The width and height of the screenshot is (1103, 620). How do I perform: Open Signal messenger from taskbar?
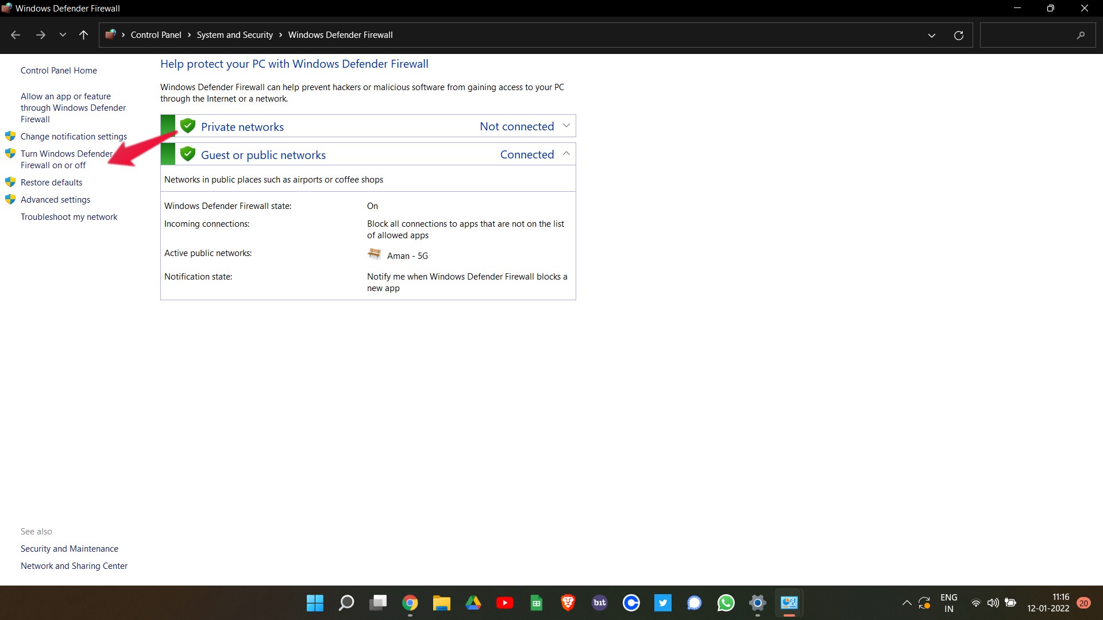coord(694,603)
